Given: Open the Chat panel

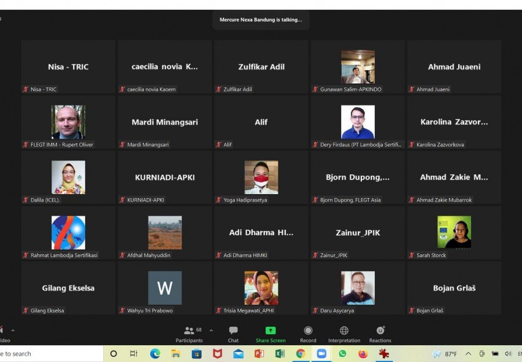Looking at the screenshot, I should coord(233,334).
